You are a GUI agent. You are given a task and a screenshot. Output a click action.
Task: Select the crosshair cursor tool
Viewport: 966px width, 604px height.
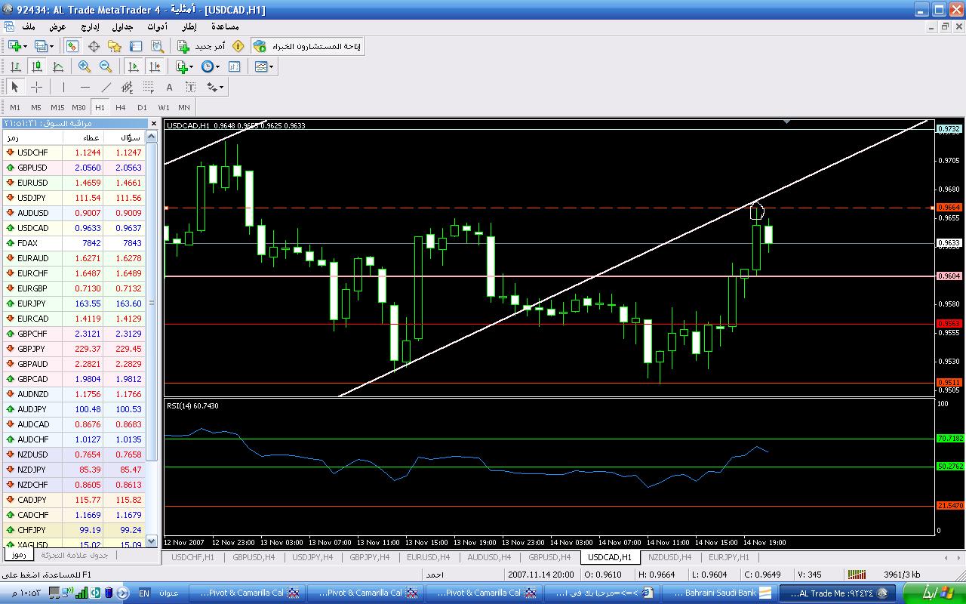pyautogui.click(x=36, y=87)
